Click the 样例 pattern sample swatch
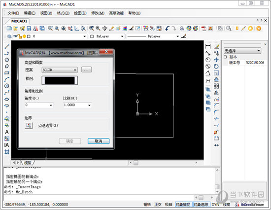 click(x=60, y=80)
